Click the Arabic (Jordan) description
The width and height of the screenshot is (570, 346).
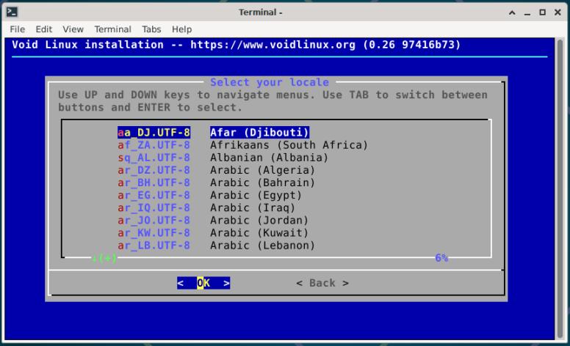259,220
